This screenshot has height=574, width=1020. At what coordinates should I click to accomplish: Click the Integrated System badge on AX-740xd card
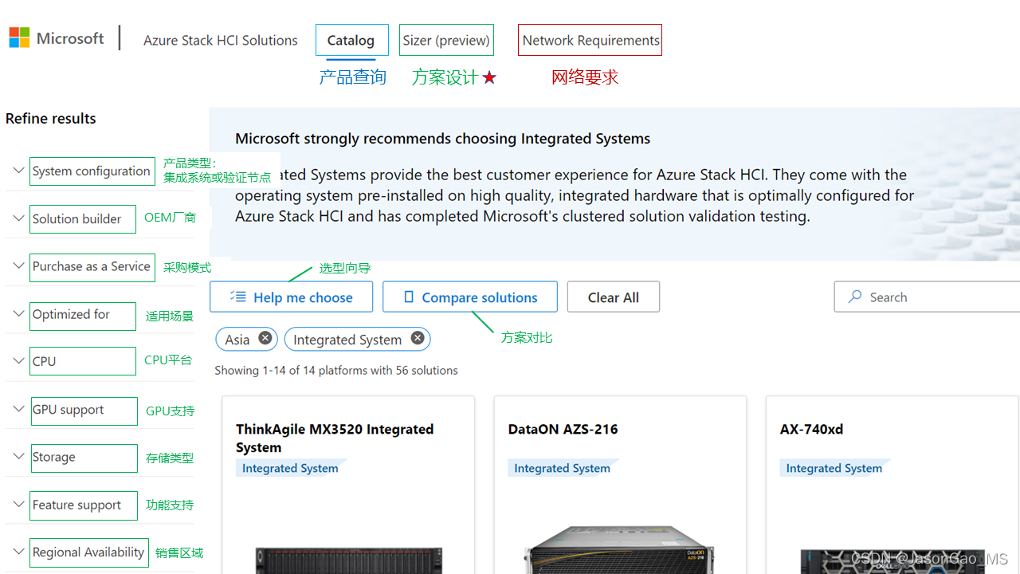(834, 468)
